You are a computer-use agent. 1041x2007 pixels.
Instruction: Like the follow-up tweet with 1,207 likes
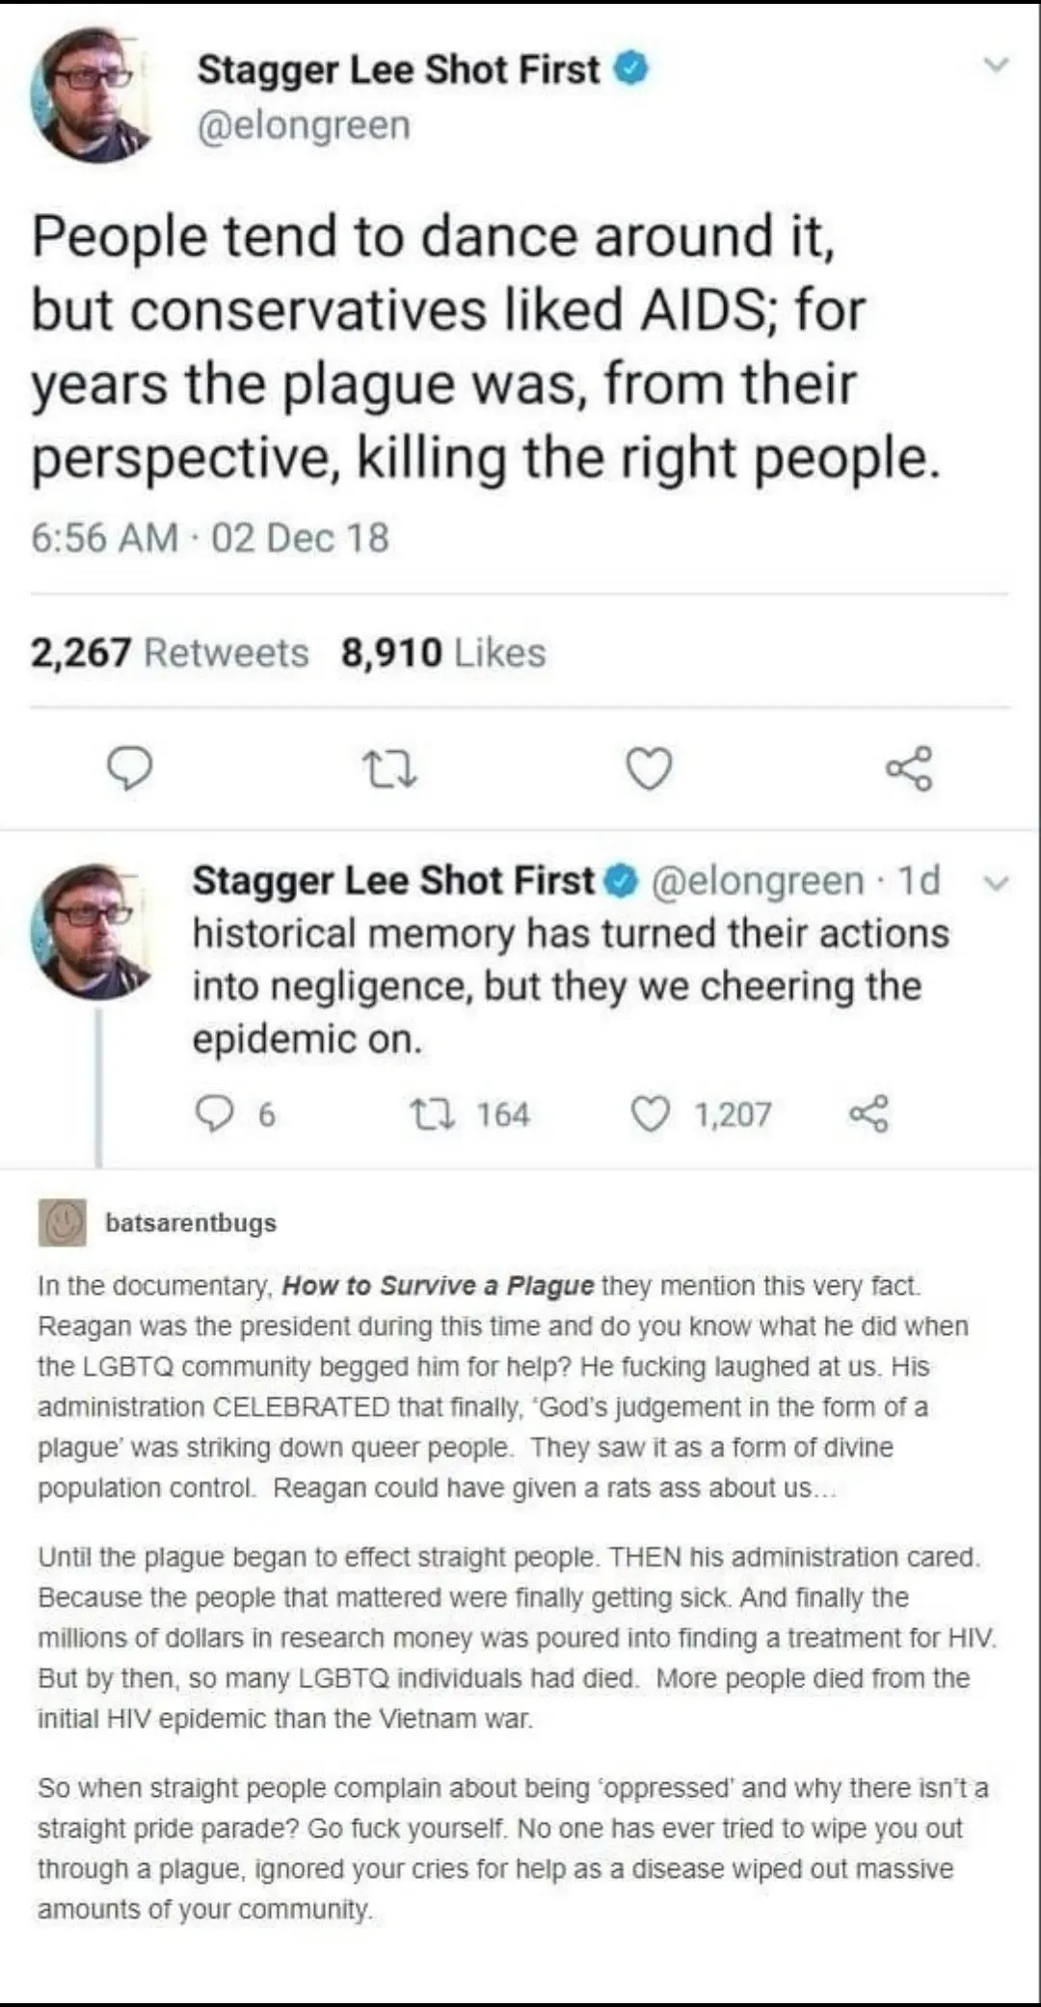point(651,1114)
